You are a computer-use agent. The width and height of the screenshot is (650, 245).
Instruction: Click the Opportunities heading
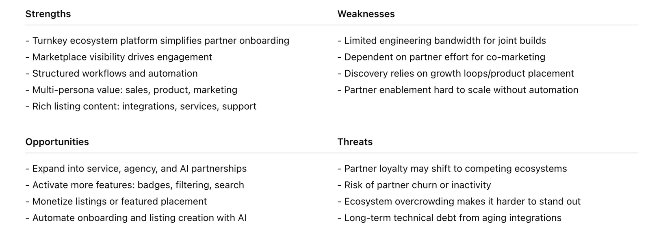coord(57,142)
